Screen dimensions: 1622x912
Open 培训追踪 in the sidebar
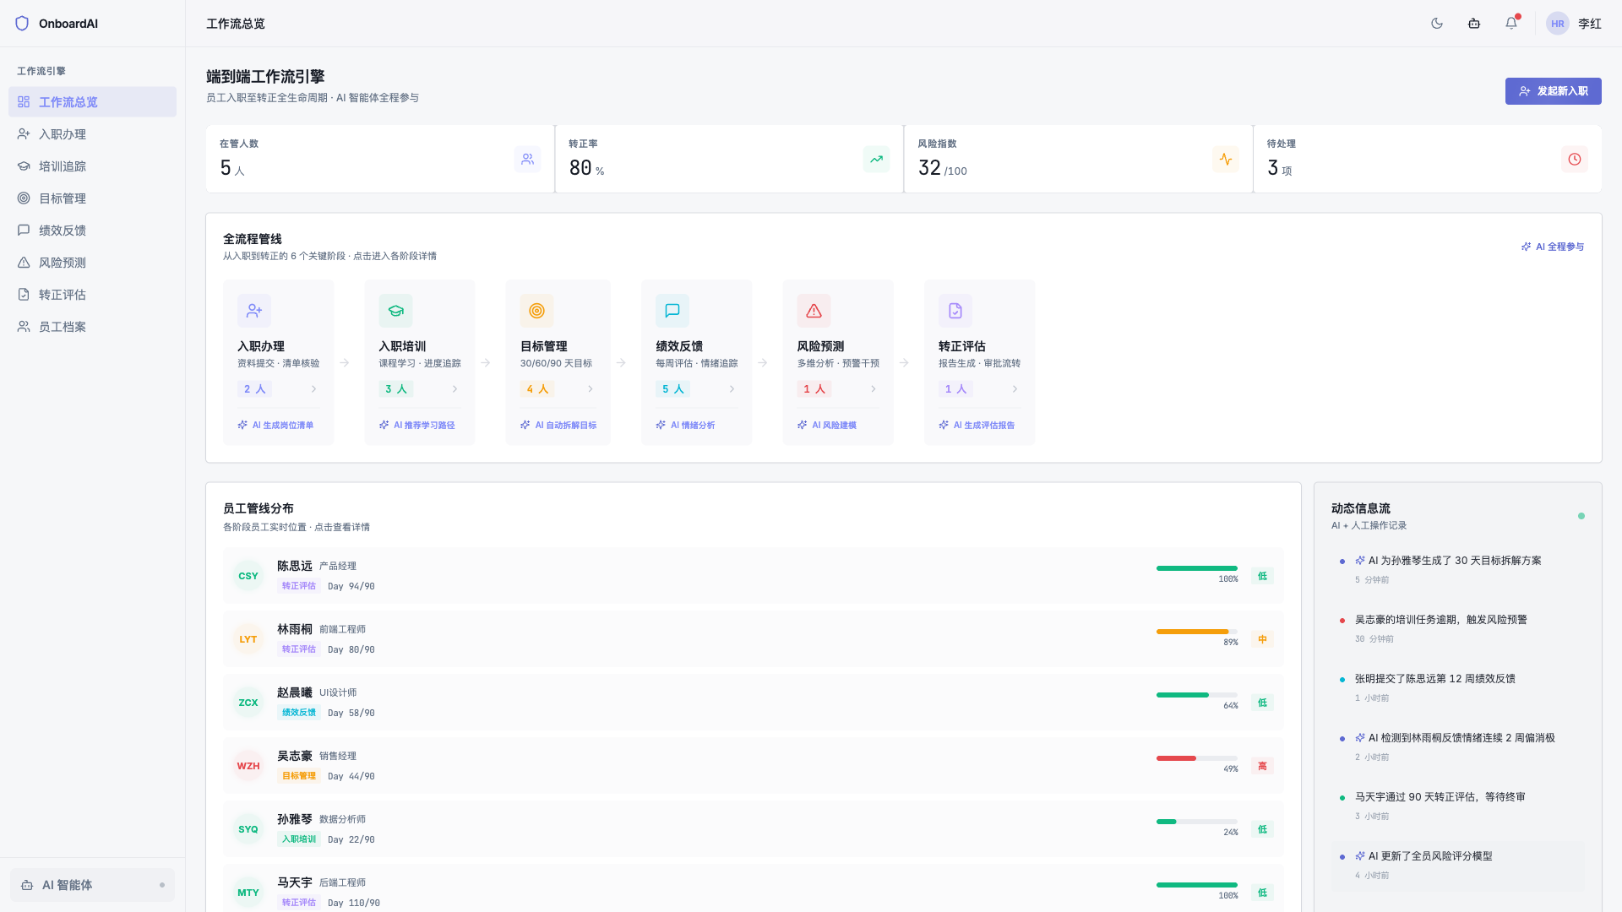[63, 166]
